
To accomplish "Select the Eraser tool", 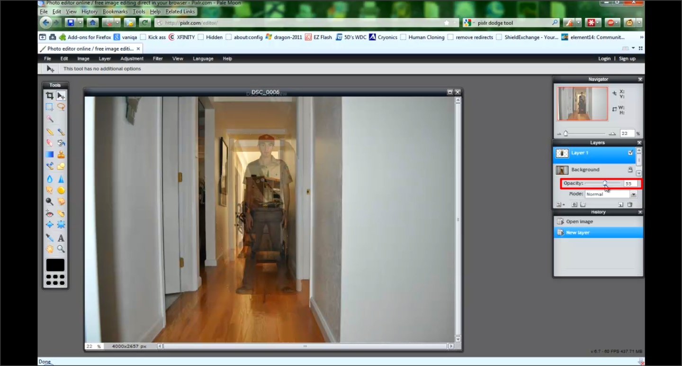I will [x=50, y=143].
